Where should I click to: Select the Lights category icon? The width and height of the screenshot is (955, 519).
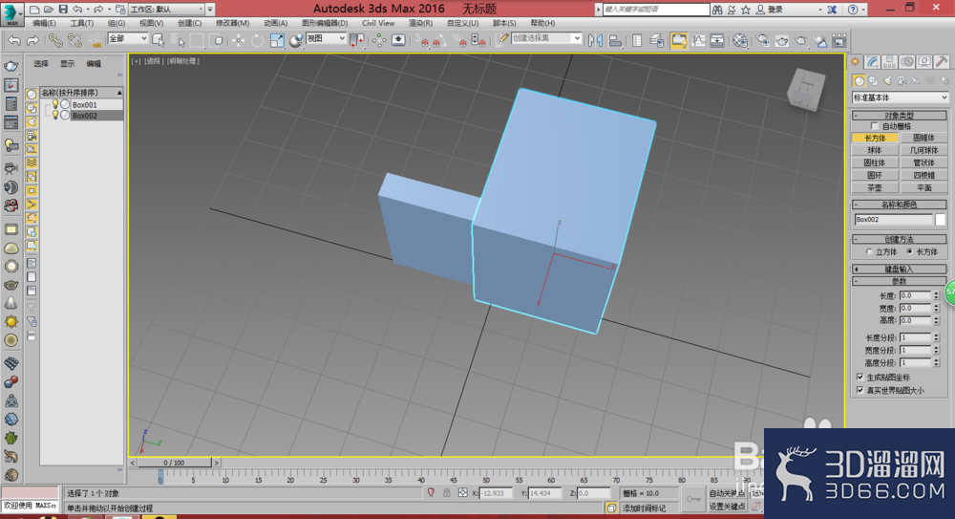click(x=887, y=80)
